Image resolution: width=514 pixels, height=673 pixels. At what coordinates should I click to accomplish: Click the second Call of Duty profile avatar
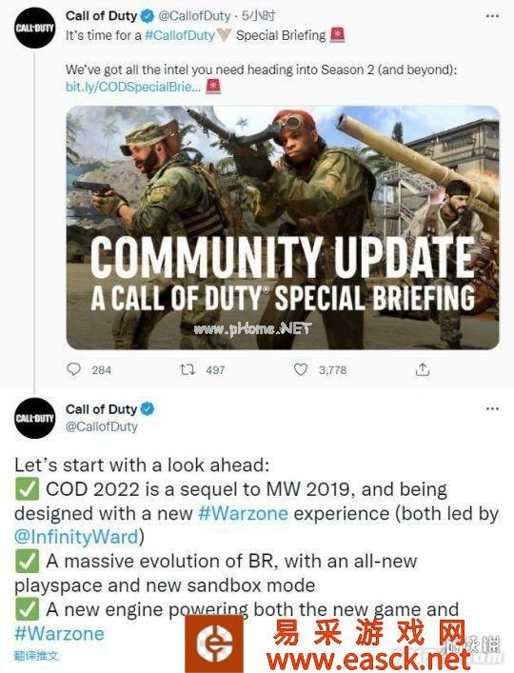click(35, 418)
